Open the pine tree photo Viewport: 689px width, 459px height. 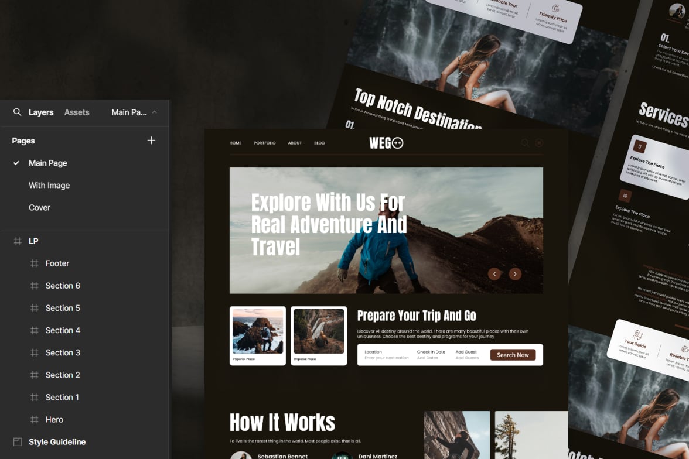click(531, 435)
